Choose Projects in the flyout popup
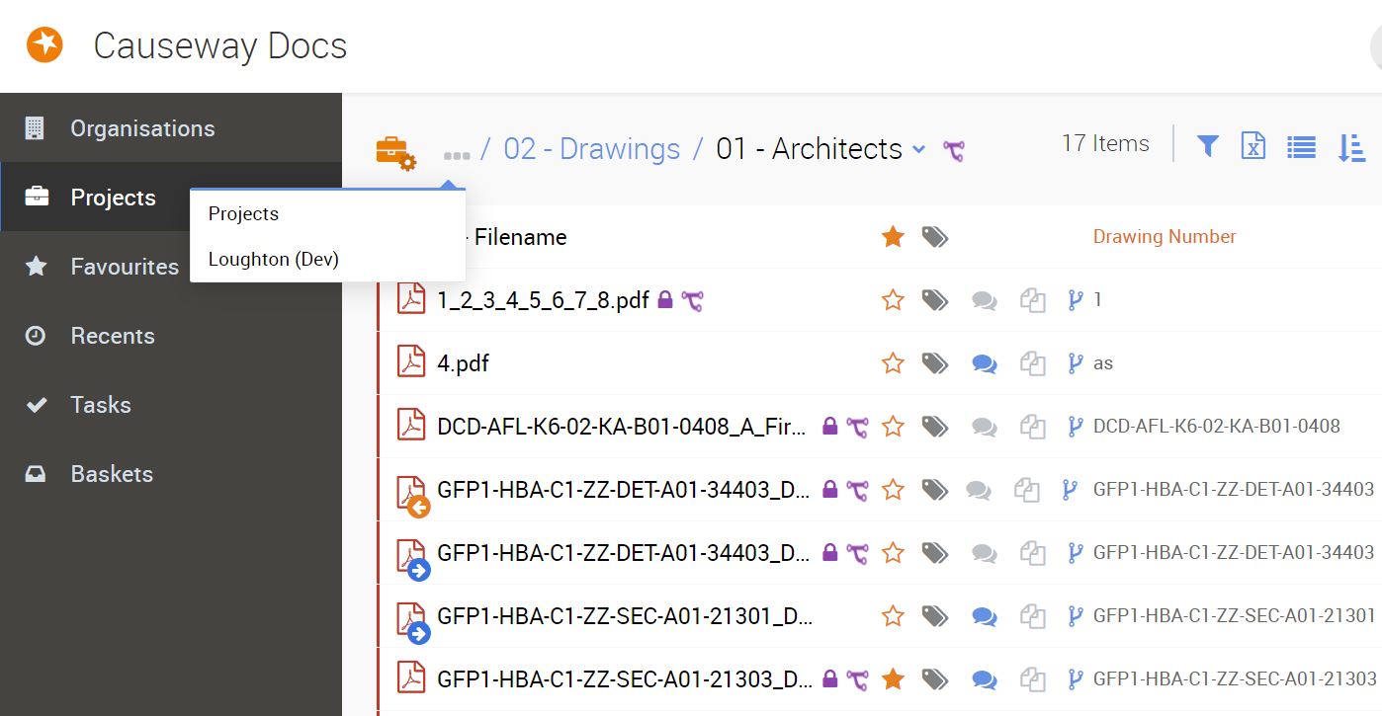1382x716 pixels. click(327, 213)
